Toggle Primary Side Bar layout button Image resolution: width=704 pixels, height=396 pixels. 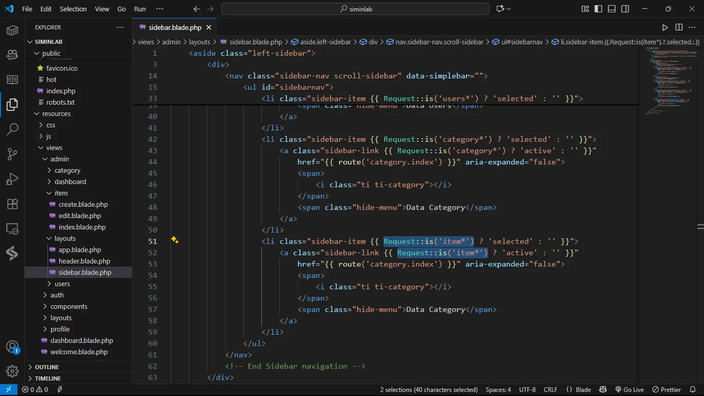pos(598,9)
